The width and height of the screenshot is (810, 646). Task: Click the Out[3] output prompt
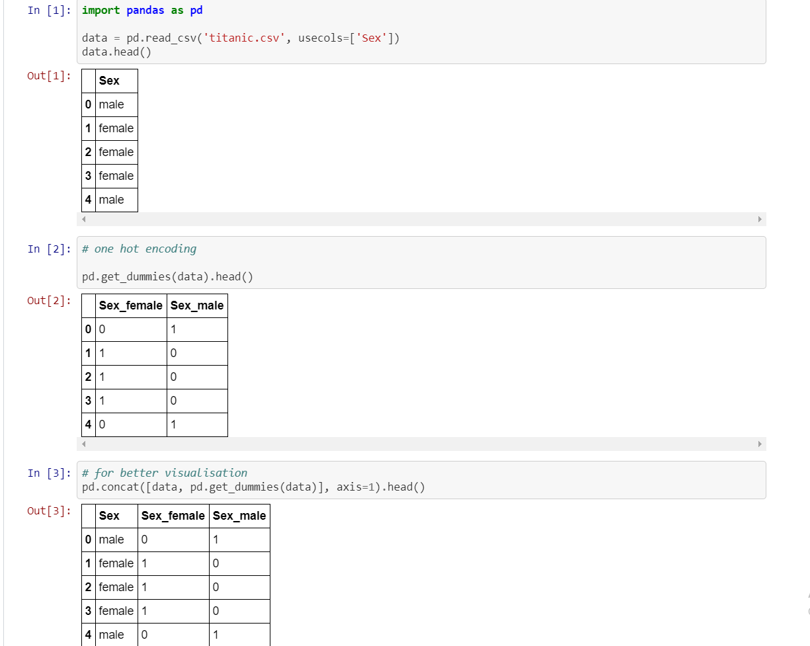[49, 510]
